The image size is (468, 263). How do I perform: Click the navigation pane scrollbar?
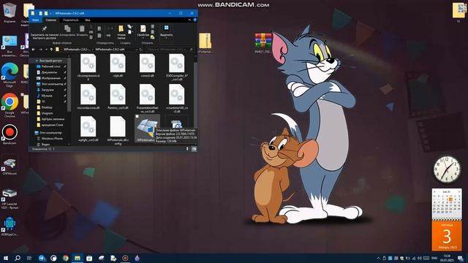coord(69,85)
